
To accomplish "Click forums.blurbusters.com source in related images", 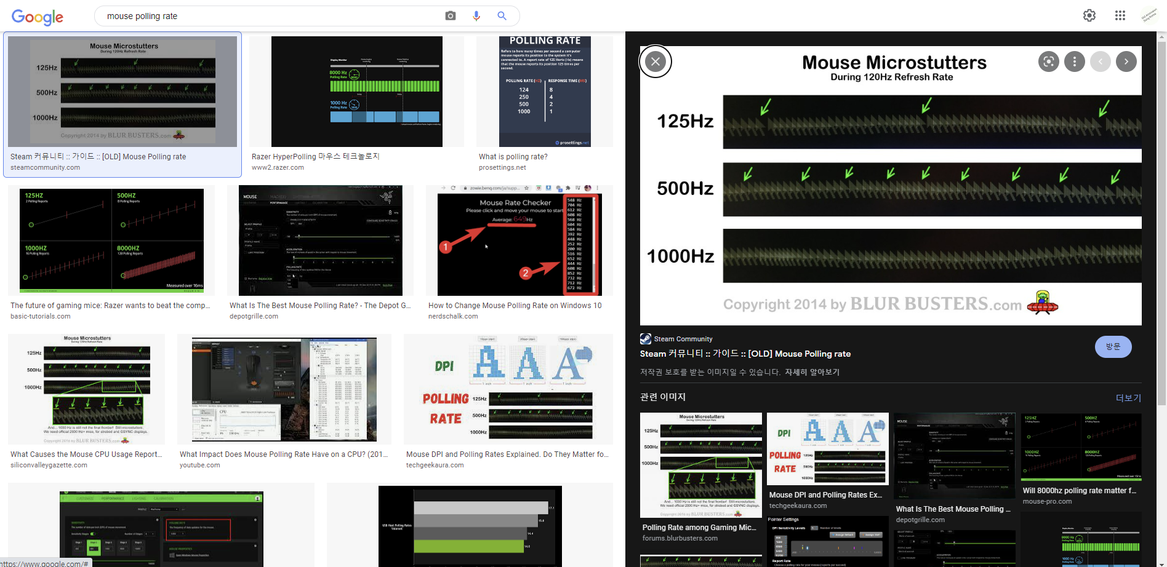I will tap(680, 538).
